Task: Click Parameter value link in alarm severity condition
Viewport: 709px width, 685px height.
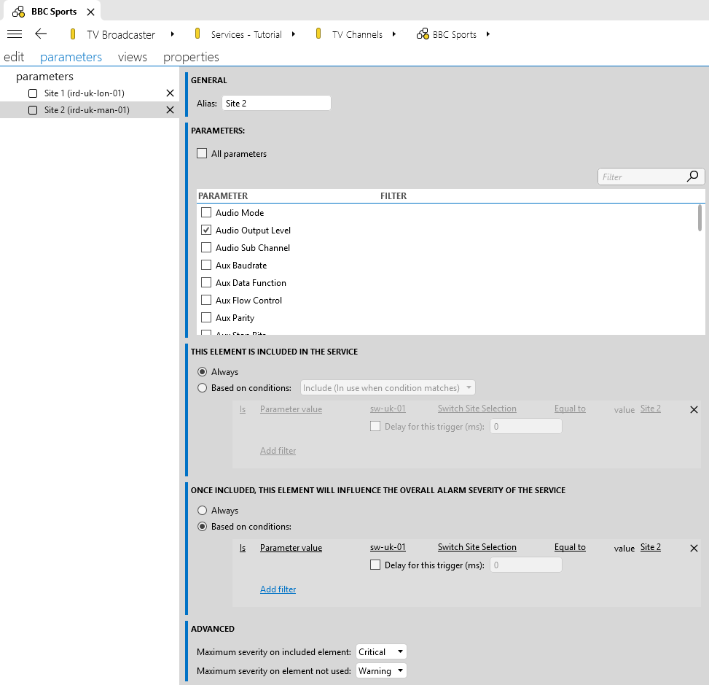Action: coord(291,547)
